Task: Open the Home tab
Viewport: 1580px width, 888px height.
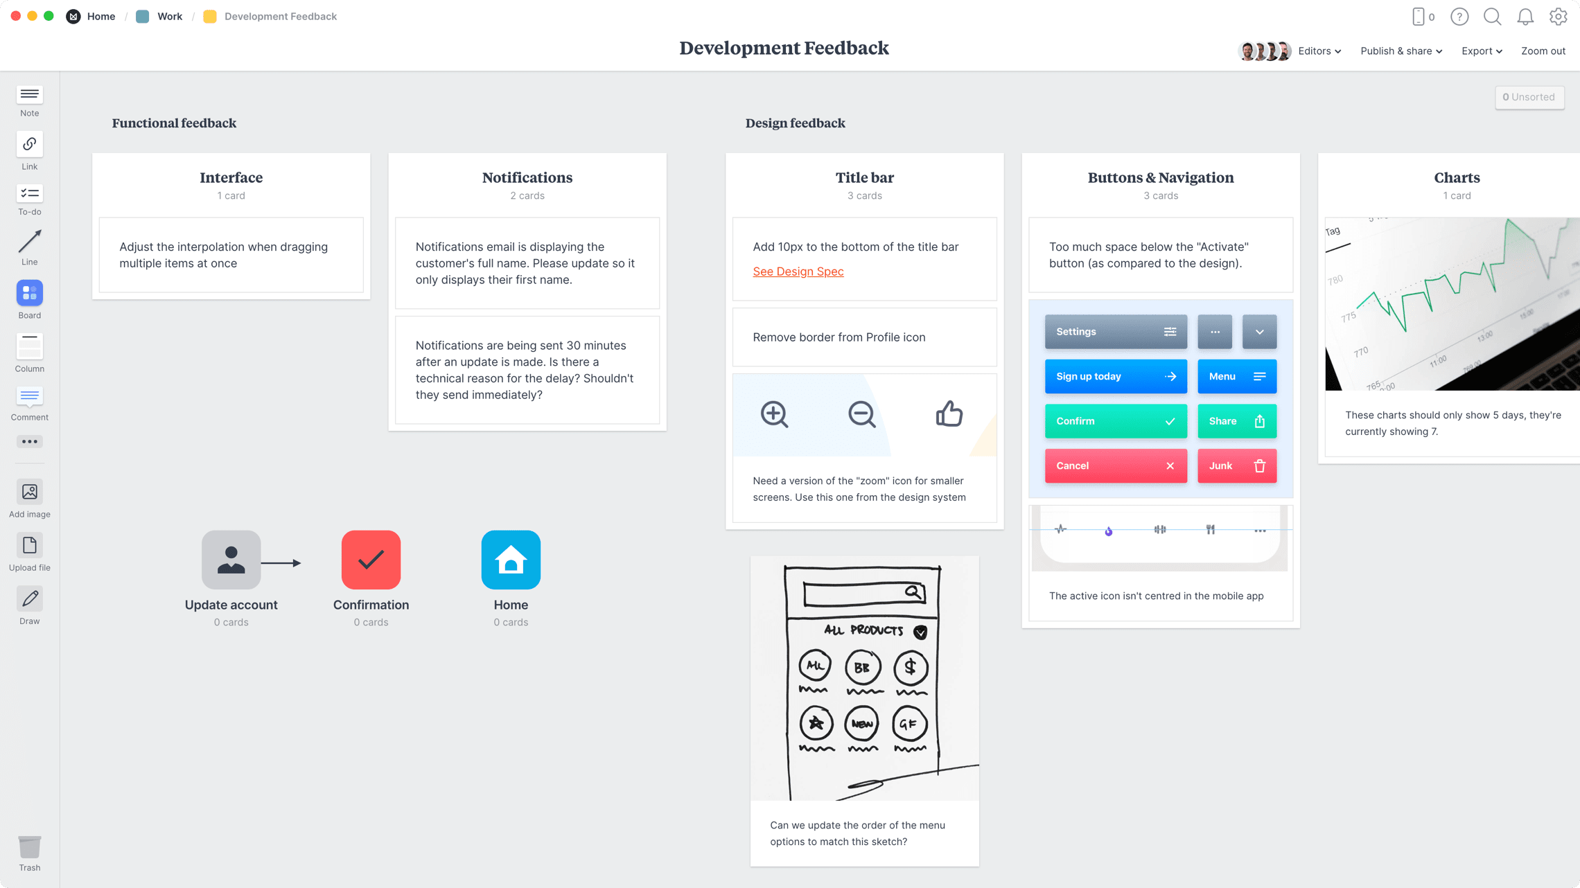Action: tap(100, 16)
